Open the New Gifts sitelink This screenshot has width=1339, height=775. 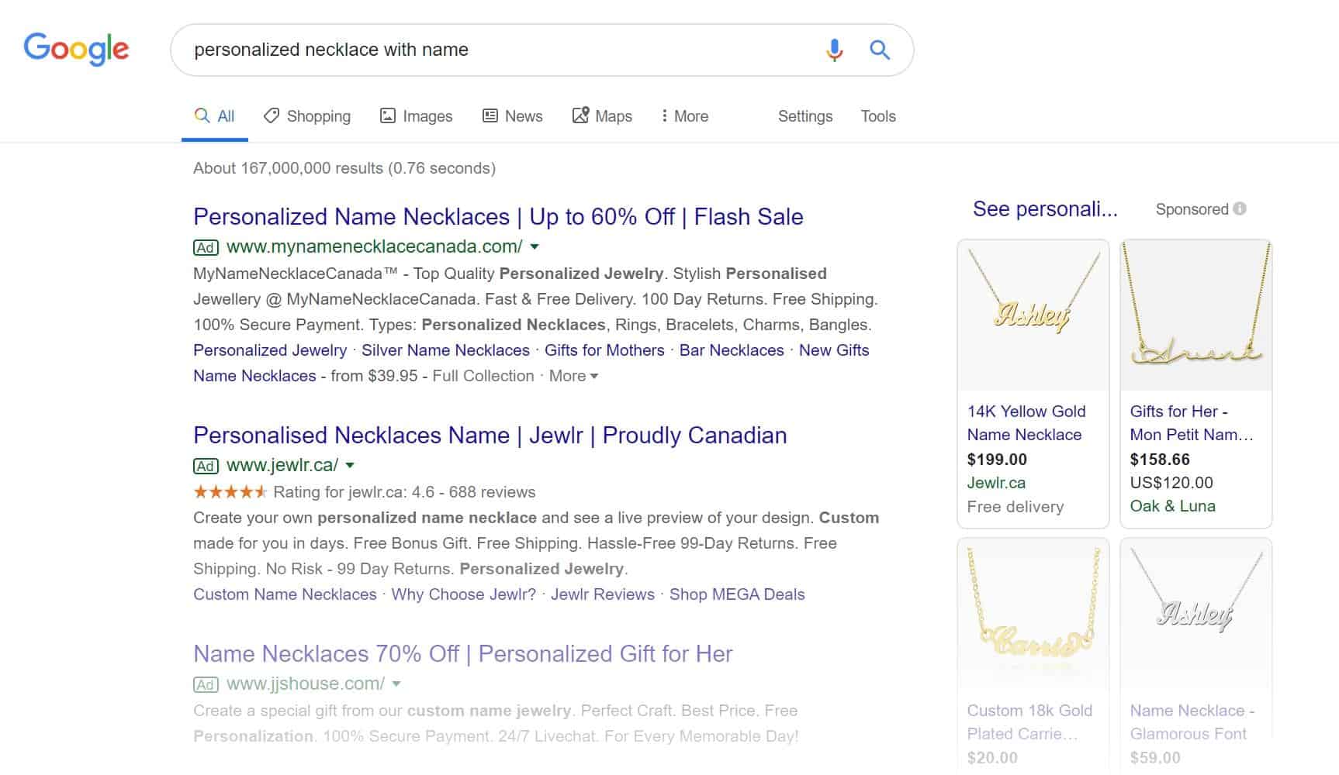834,350
